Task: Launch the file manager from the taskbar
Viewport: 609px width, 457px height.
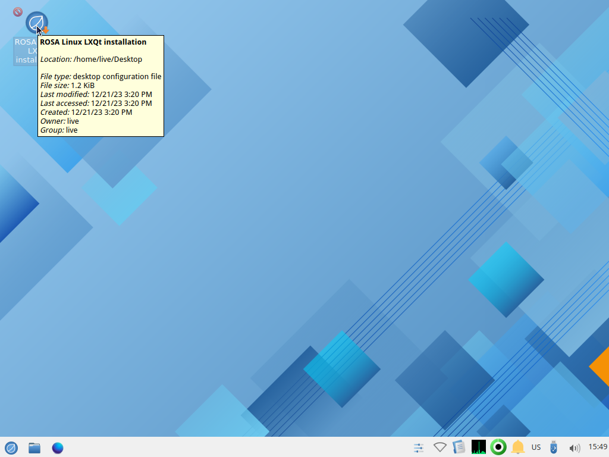Action: coord(34,447)
